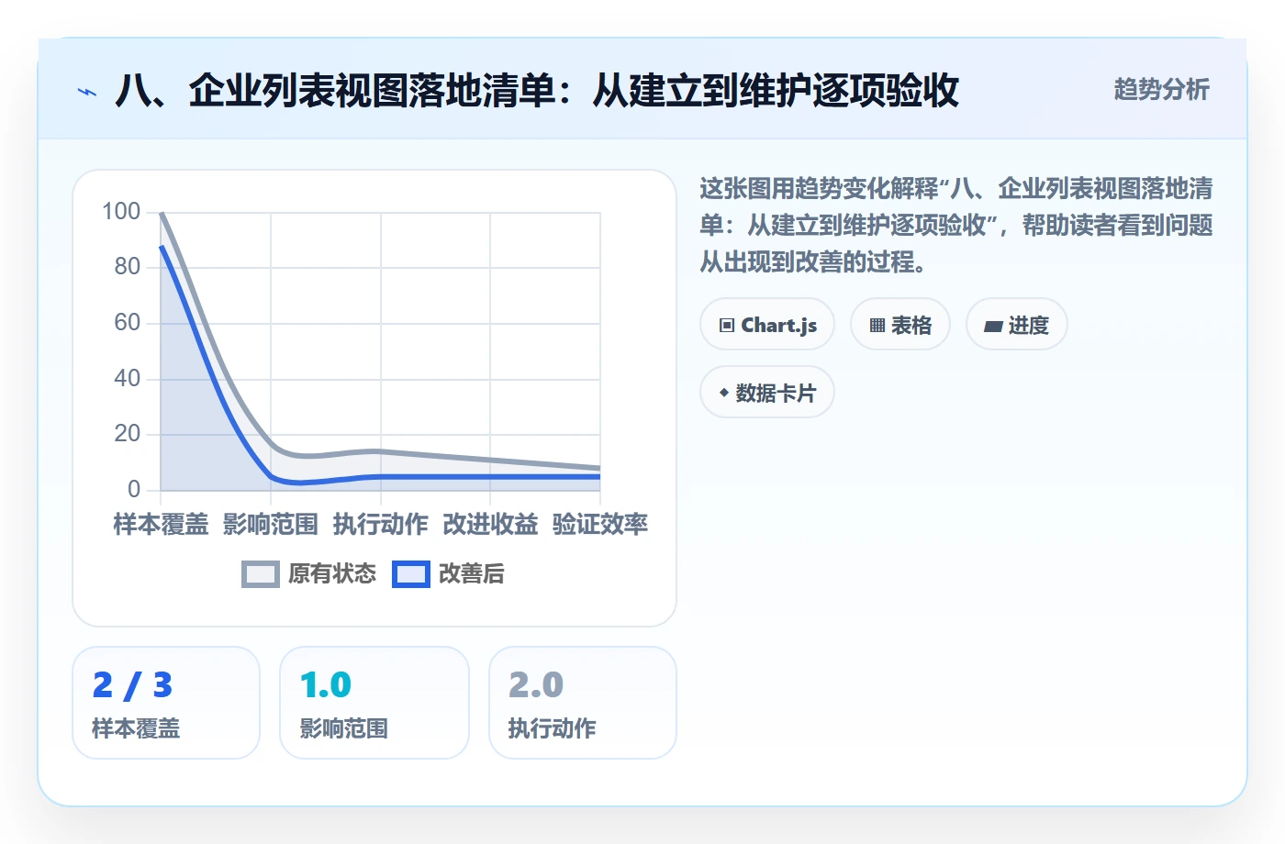Click the diamond icon in 数据卡片 tag

(724, 393)
